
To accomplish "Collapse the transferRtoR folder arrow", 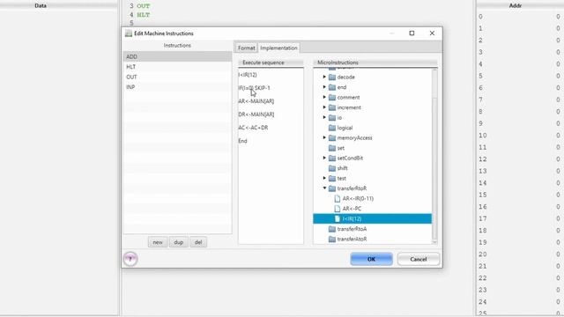I will [x=324, y=188].
